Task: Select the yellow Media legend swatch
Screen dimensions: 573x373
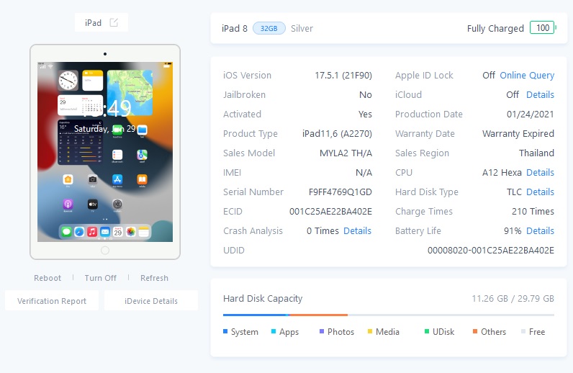Action: (370, 331)
